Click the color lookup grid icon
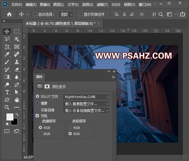This screenshot has height=161, width=189. tap(40, 86)
